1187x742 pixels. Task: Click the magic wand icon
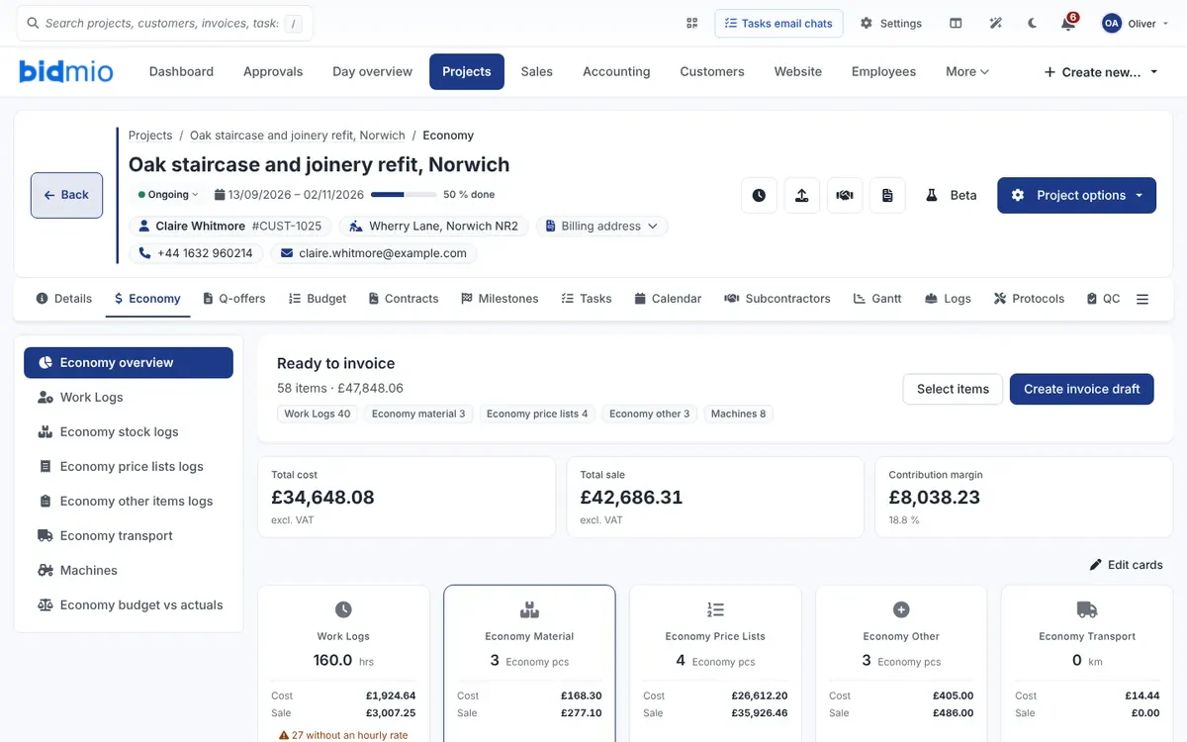995,23
